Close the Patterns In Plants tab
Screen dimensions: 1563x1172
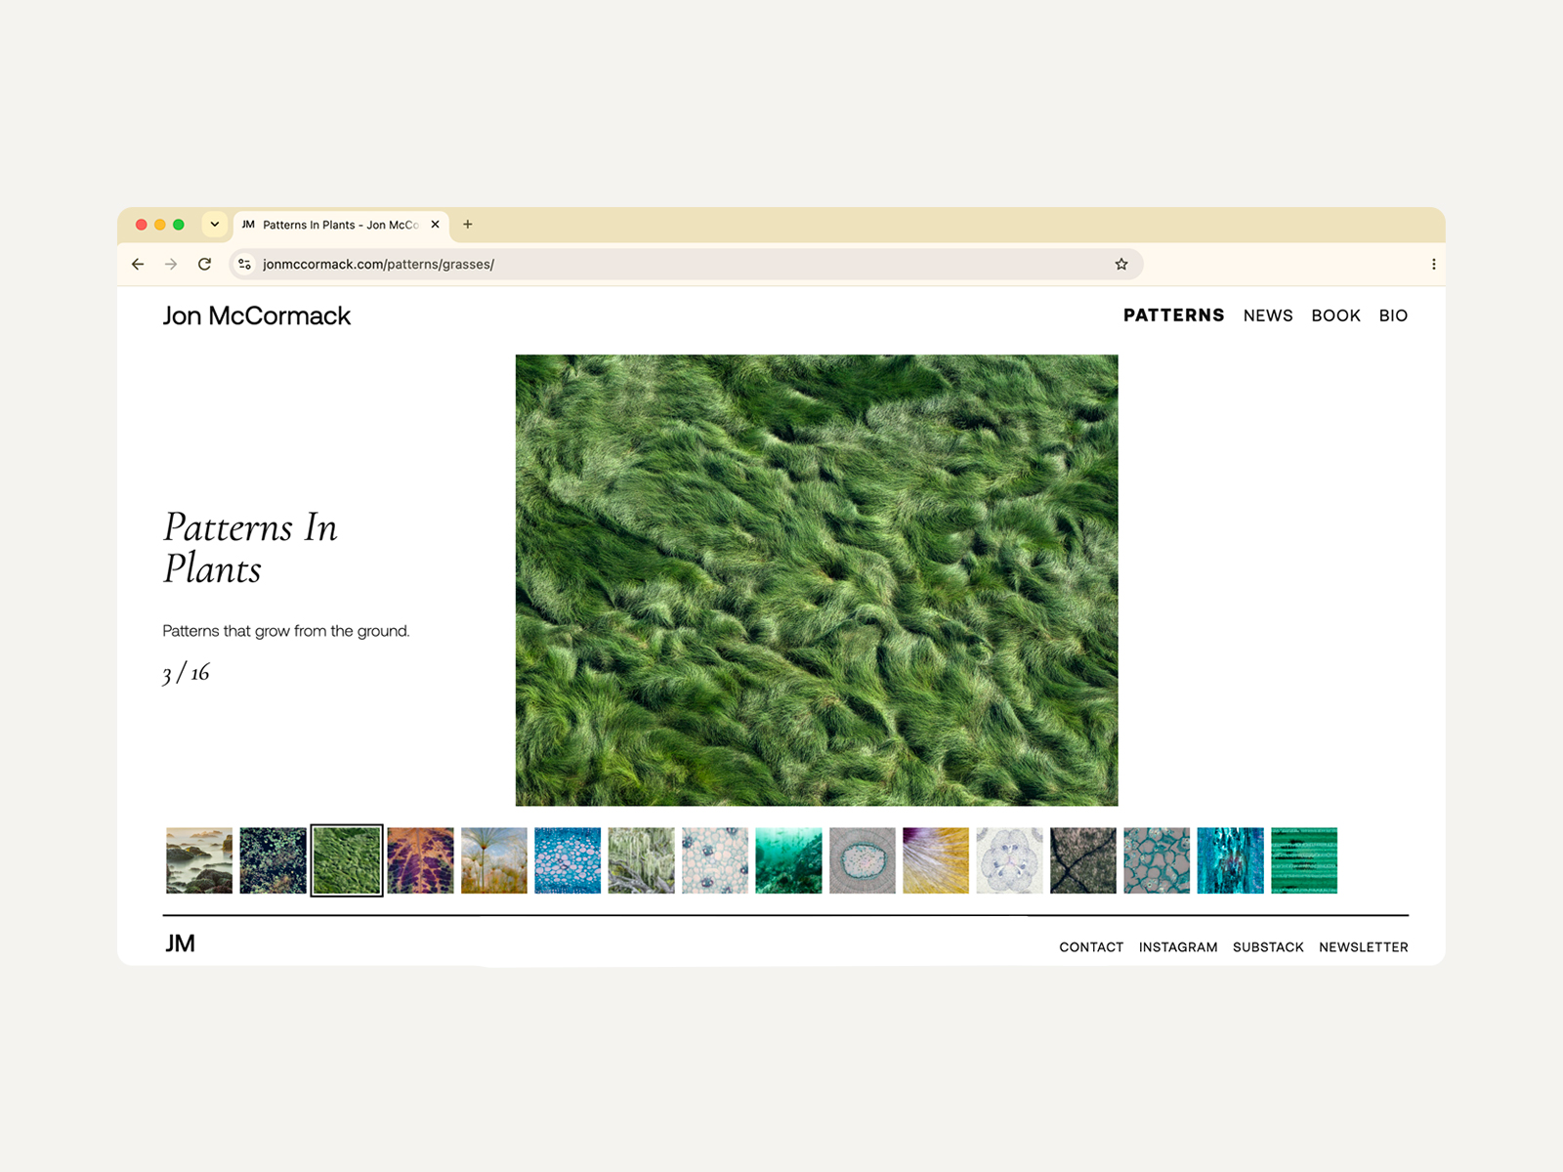click(435, 225)
